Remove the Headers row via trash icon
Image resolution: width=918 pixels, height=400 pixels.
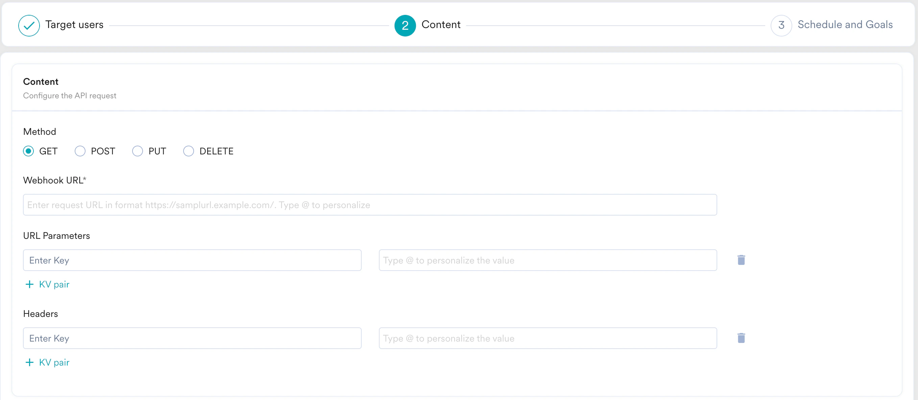coord(742,338)
